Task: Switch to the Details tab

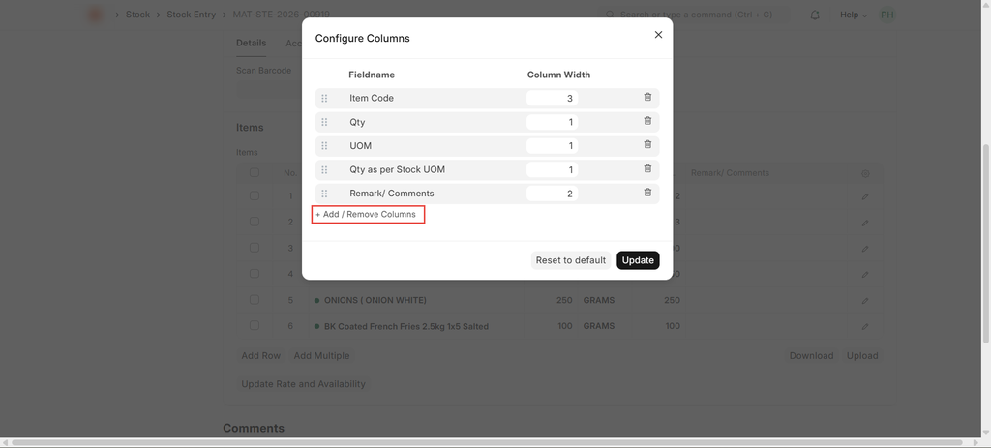Action: click(x=251, y=43)
